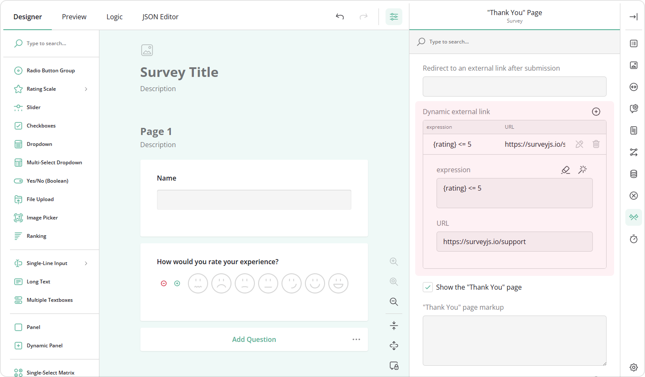Switch to the JSON Editor tab

coord(160,17)
